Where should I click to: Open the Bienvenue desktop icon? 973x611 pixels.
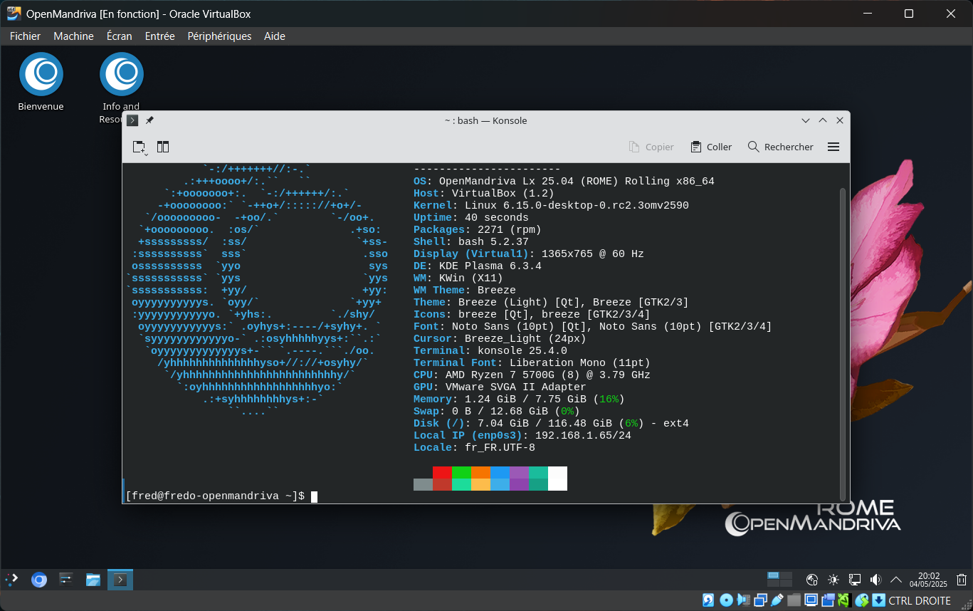[41, 82]
